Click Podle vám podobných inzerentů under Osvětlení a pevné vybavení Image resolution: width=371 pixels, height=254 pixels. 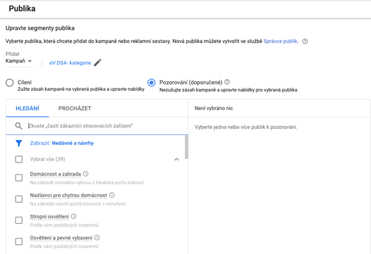coord(64,246)
